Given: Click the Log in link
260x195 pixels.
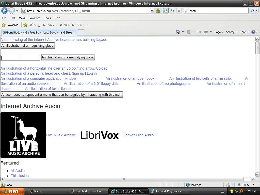Looking at the screenshot, I should pyautogui.click(x=92, y=73).
